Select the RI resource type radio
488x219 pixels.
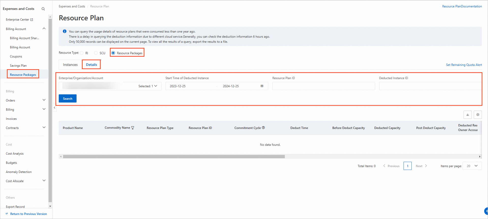point(82,53)
